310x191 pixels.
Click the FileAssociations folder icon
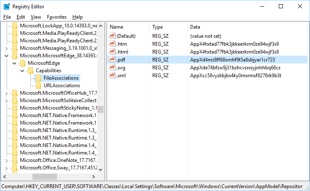(x=38, y=78)
